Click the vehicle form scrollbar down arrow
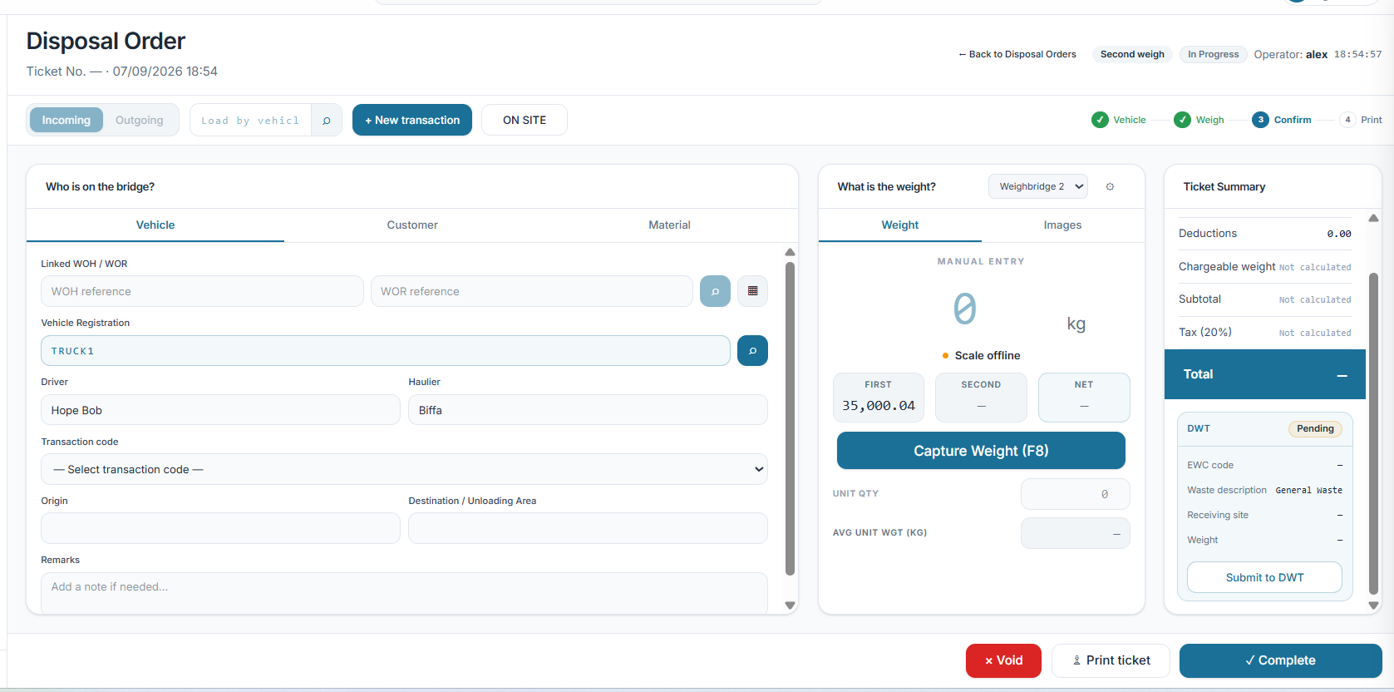 pyautogui.click(x=790, y=605)
